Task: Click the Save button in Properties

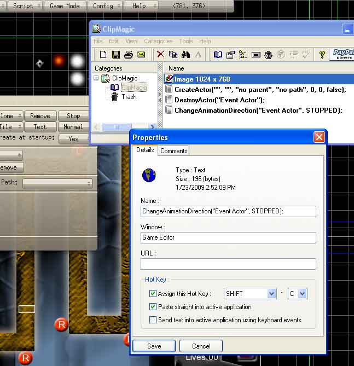Action: [x=154, y=346]
